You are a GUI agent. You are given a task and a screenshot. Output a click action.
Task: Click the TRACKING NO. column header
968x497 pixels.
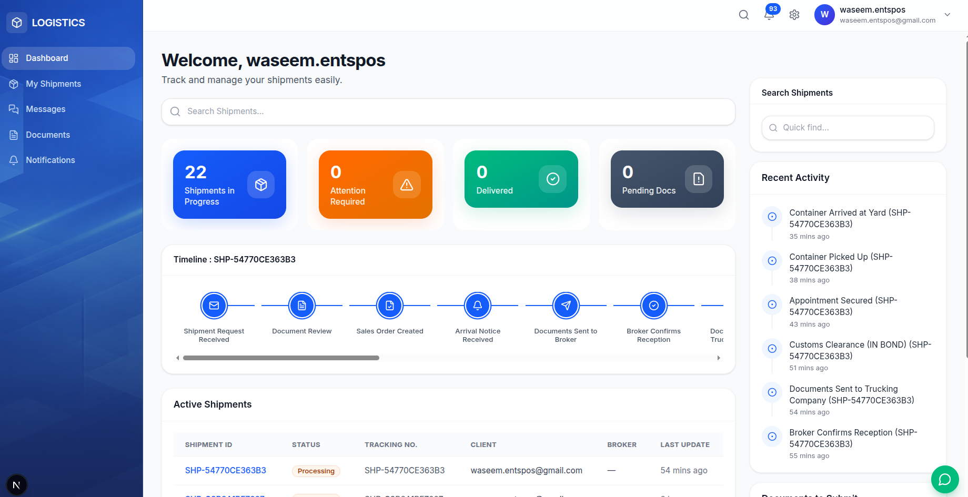coord(391,445)
